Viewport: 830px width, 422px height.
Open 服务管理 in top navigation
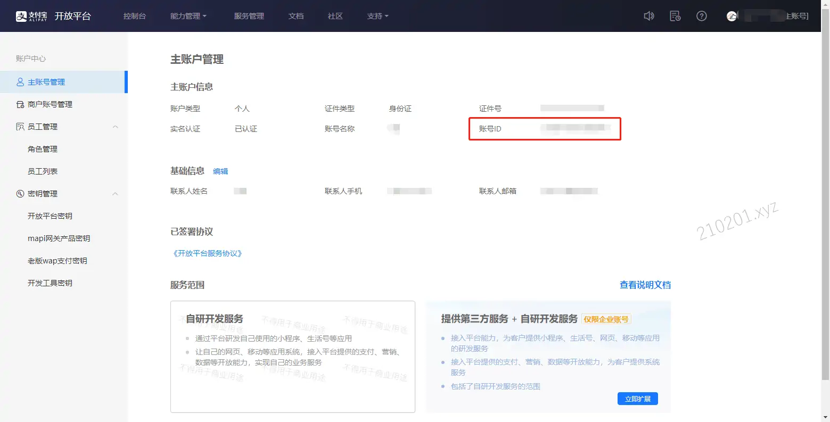[249, 16]
